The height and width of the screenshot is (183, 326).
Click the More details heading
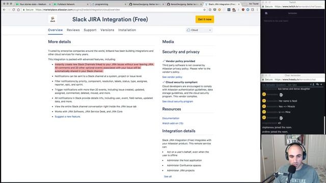click(x=60, y=42)
